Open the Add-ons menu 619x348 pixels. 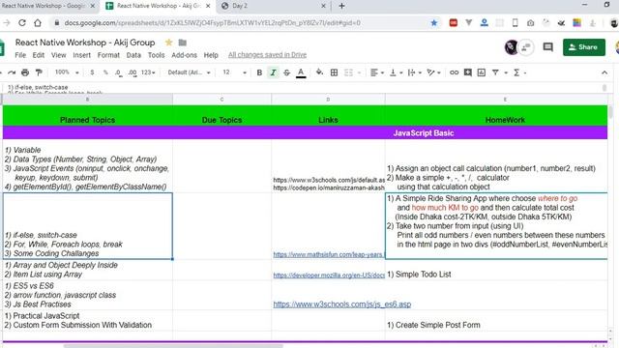pos(184,55)
